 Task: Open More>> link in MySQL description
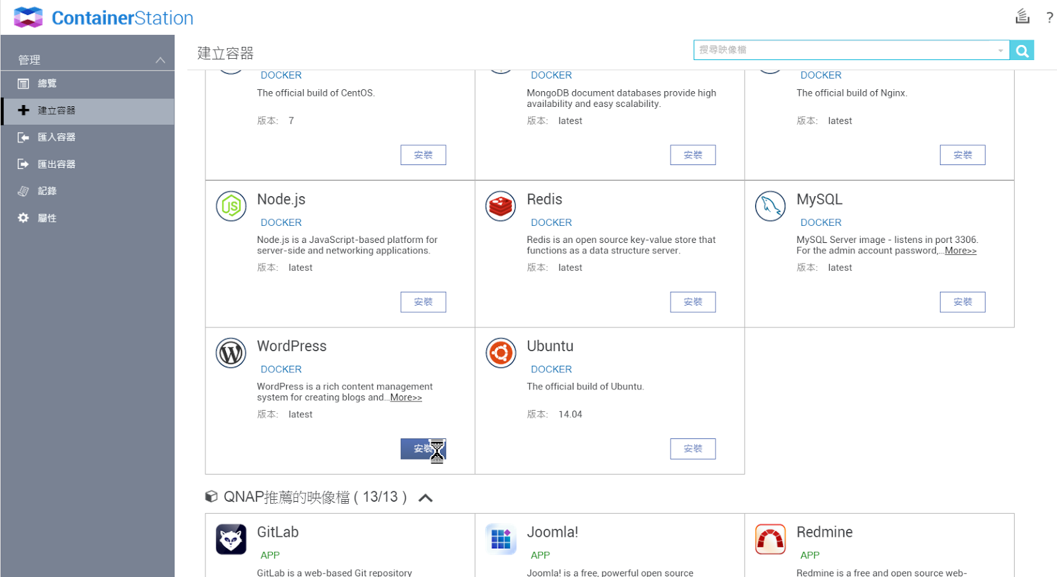coord(961,251)
